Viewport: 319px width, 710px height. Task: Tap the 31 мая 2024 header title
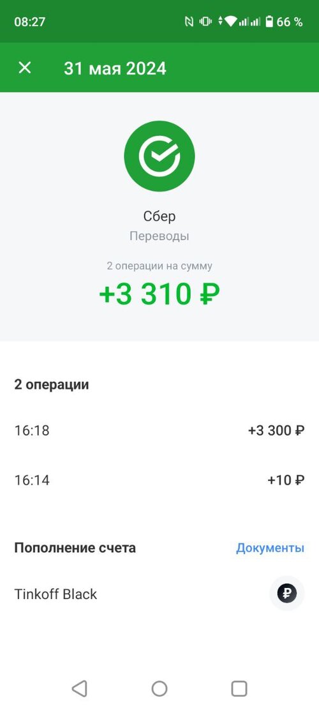[115, 68]
